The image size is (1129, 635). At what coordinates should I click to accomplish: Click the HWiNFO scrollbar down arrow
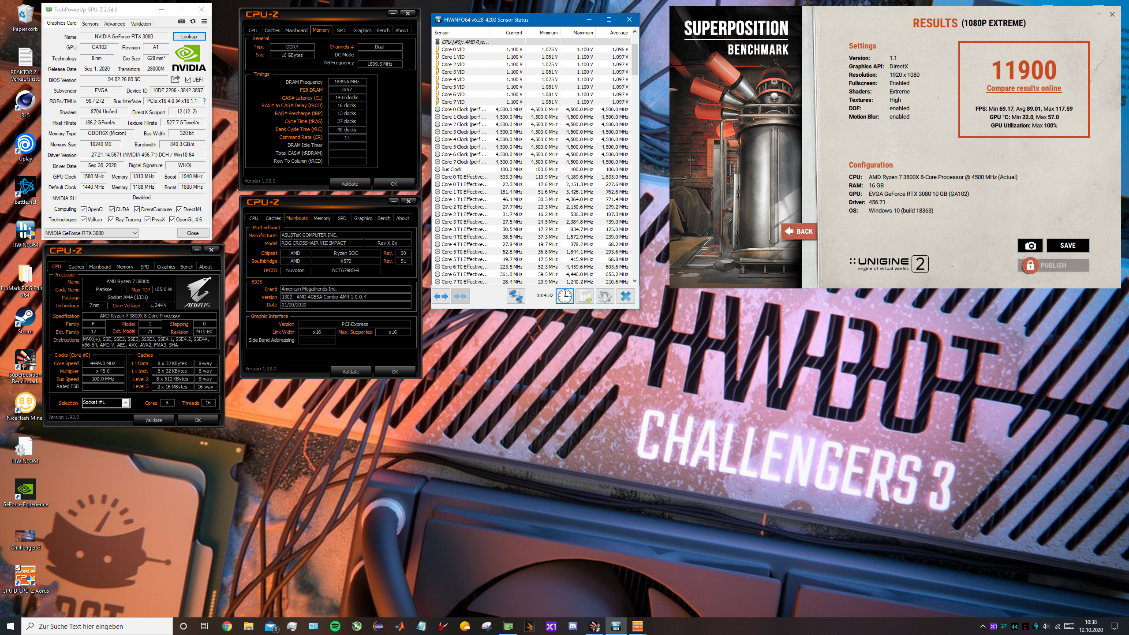pos(635,281)
